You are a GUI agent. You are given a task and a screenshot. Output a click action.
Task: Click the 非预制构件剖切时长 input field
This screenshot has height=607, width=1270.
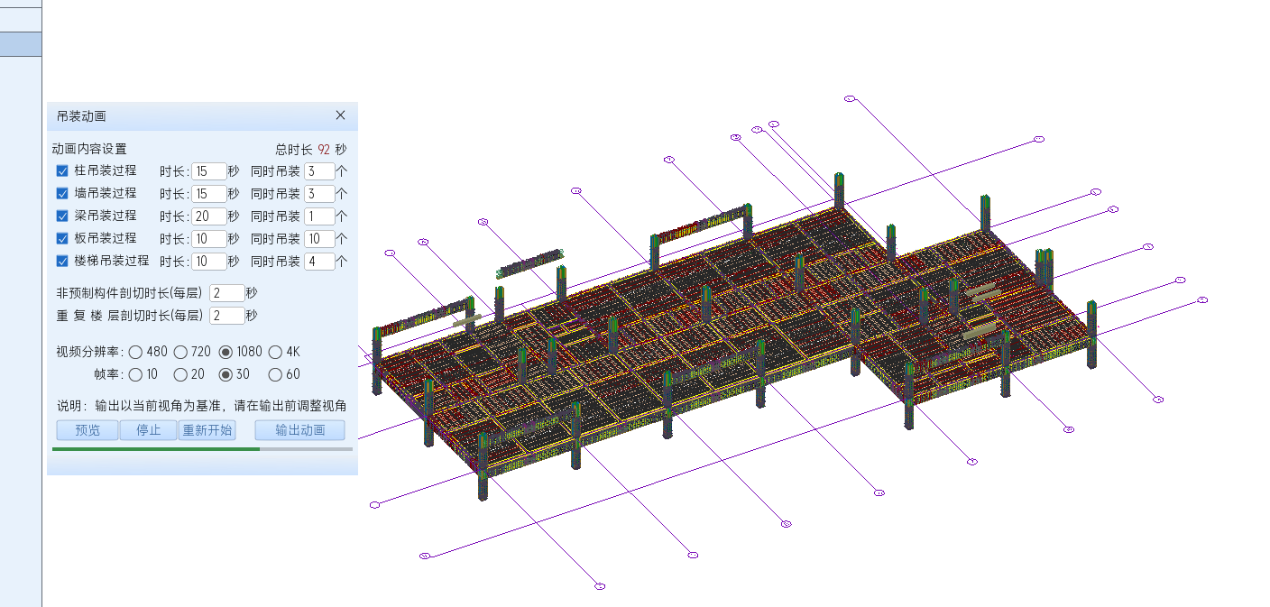point(226,293)
